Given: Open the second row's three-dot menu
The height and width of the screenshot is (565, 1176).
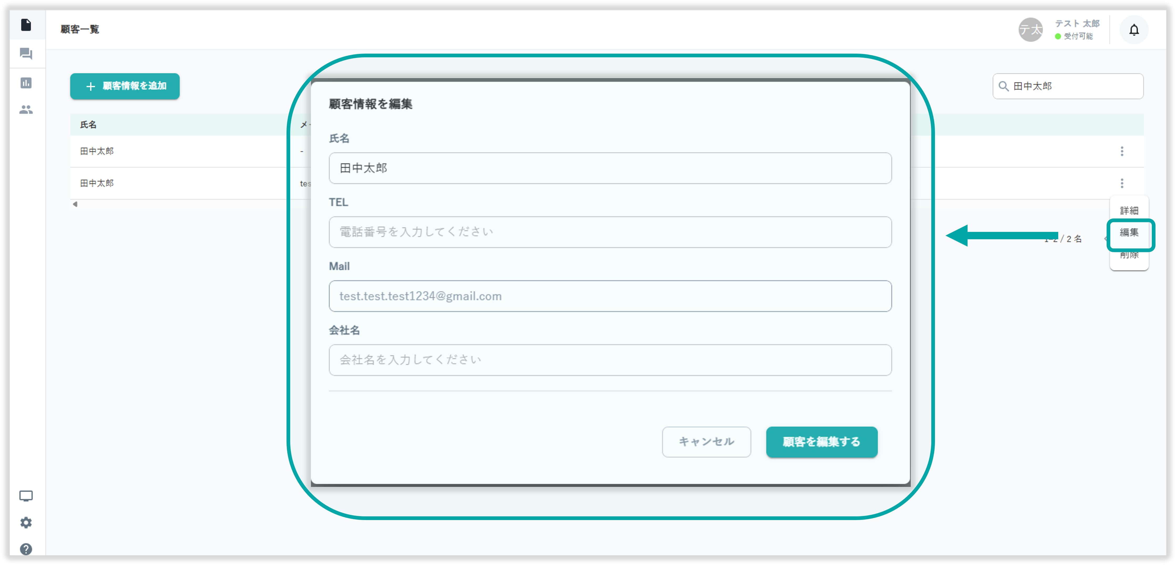Looking at the screenshot, I should coord(1122,183).
